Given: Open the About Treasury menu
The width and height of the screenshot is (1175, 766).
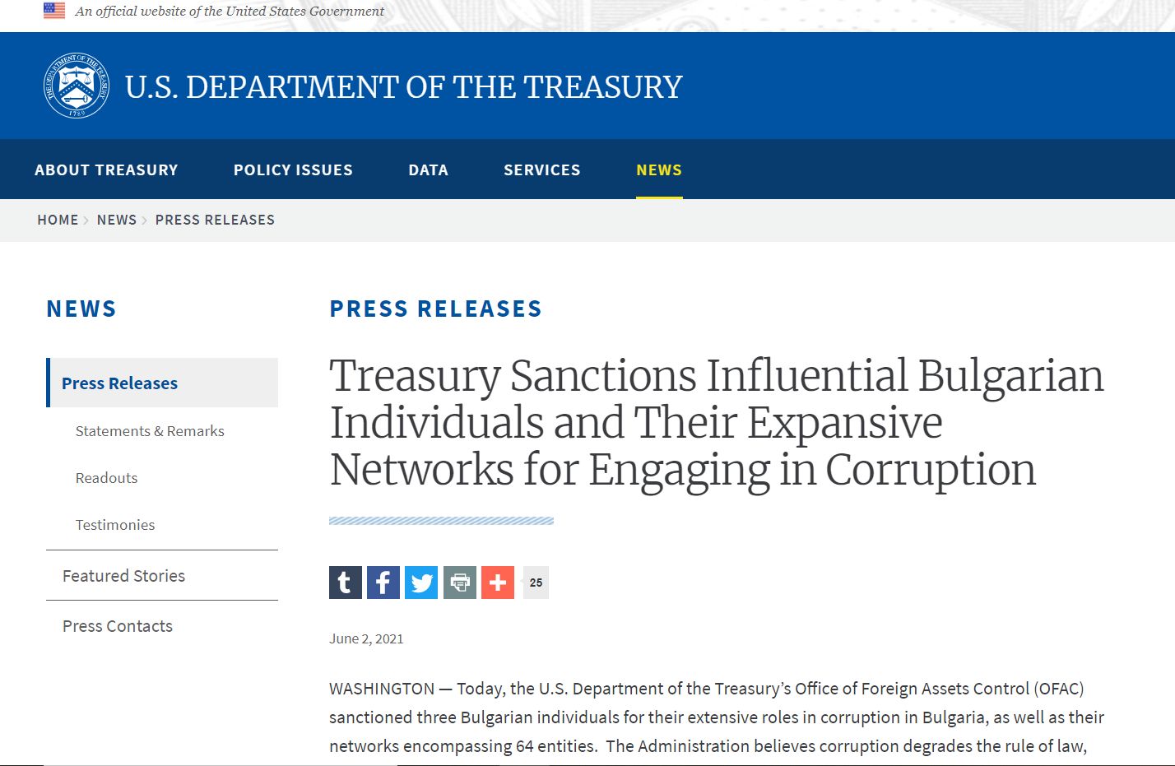Looking at the screenshot, I should 106,169.
